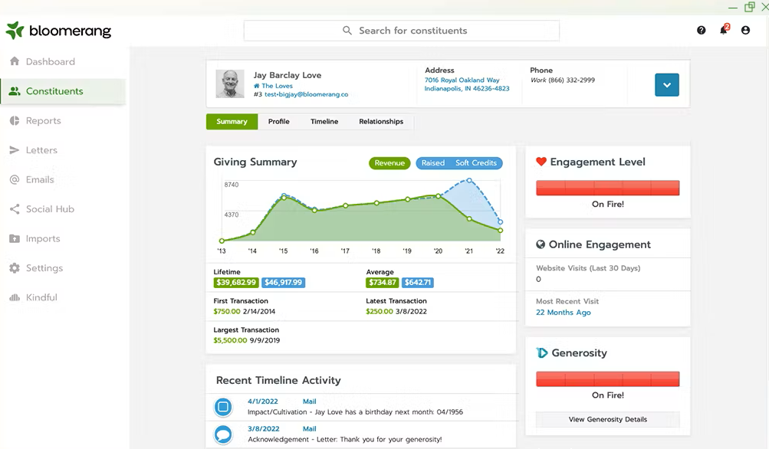
Task: Go to Dashboard in the sidebar
Action: click(51, 61)
